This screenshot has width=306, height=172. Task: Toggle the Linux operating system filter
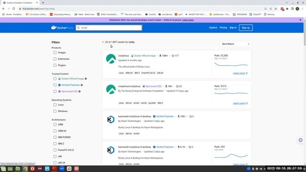tap(55, 105)
